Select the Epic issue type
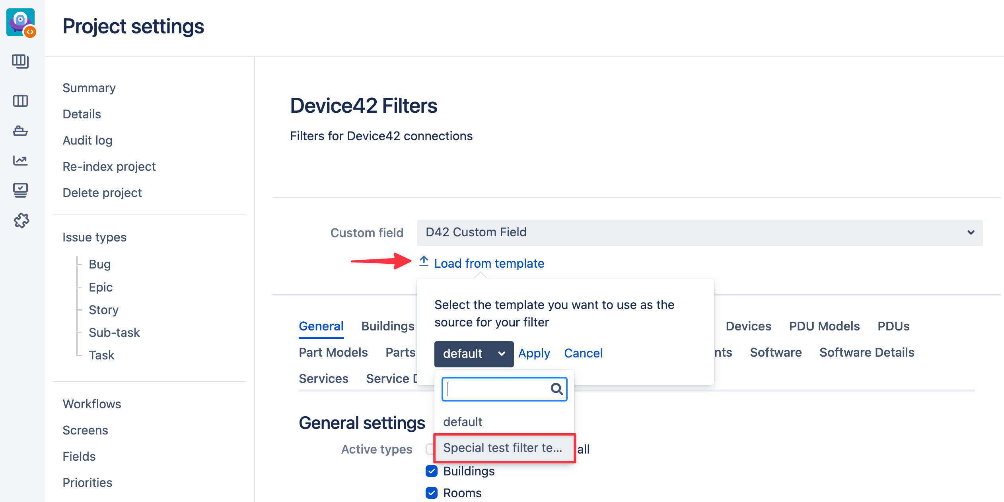Viewport: 1004px width, 502px height. coord(101,287)
